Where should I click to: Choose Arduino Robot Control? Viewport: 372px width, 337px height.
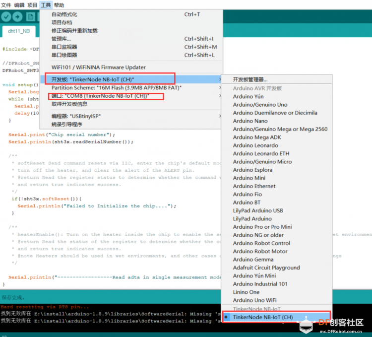tap(277, 243)
